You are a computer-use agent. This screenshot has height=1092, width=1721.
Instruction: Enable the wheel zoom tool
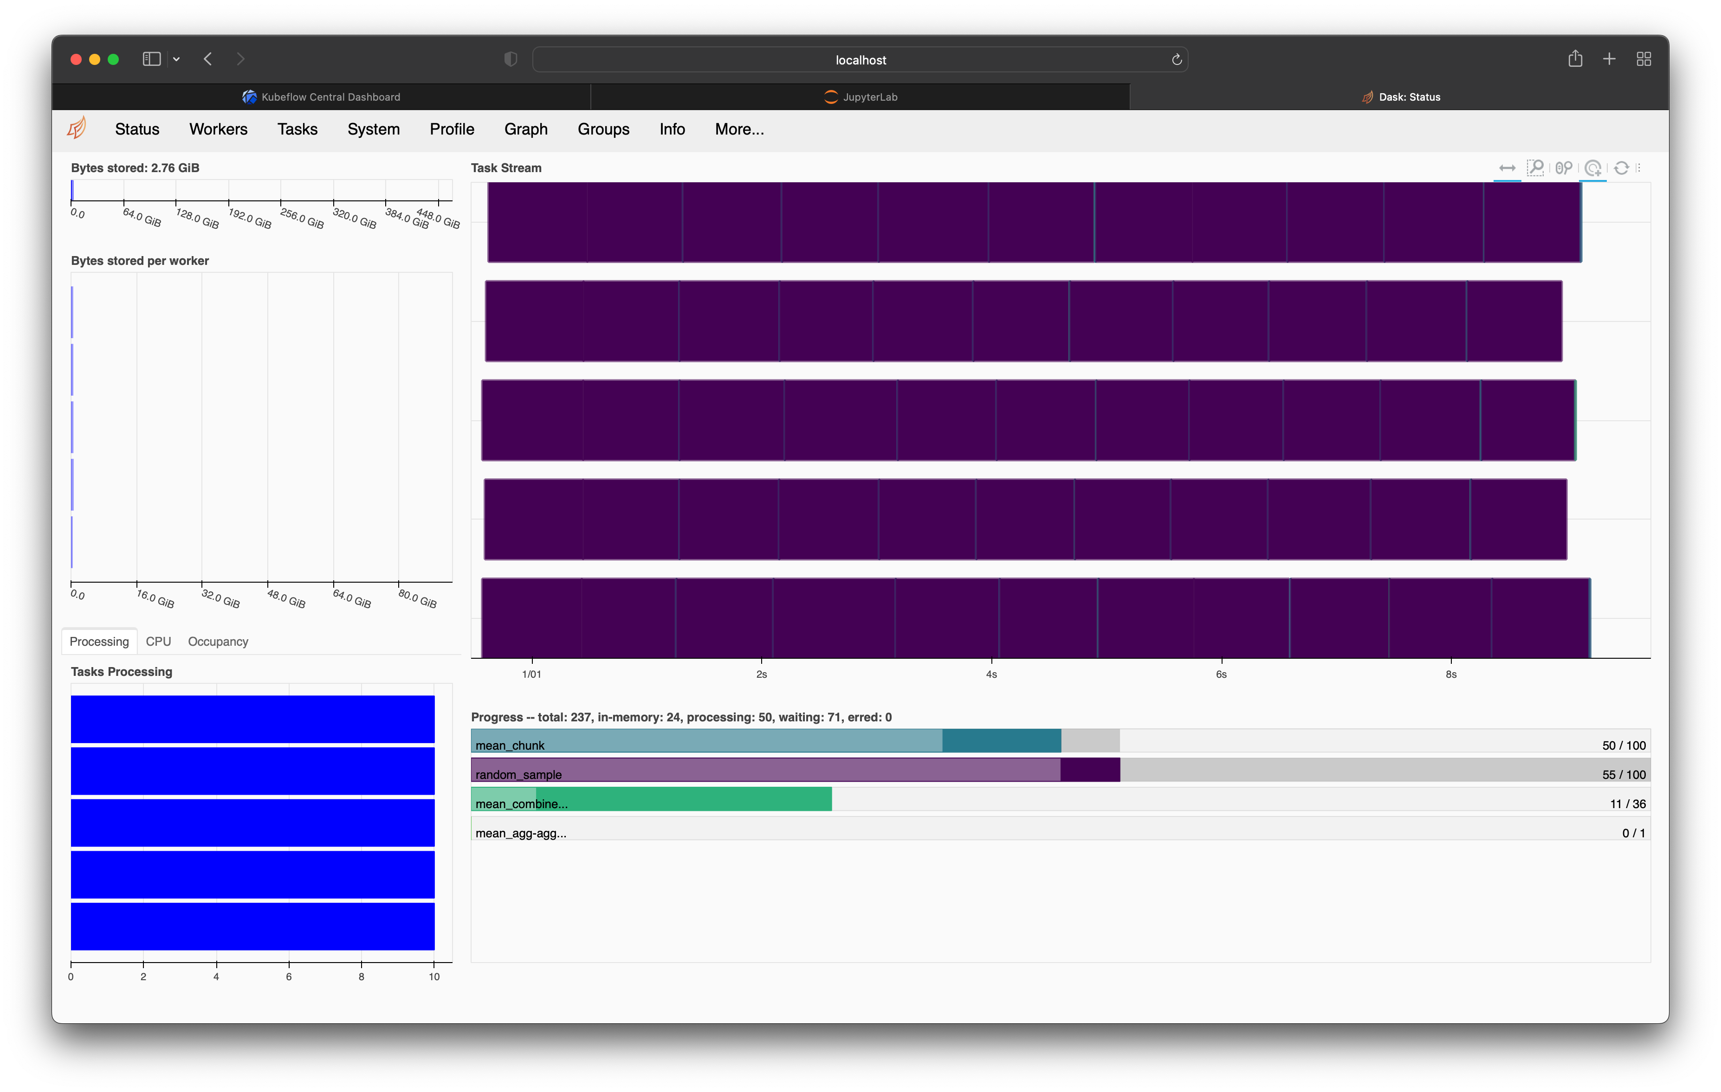pos(1565,168)
